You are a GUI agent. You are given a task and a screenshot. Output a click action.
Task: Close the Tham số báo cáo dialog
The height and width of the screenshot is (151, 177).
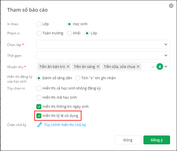coord(171,6)
